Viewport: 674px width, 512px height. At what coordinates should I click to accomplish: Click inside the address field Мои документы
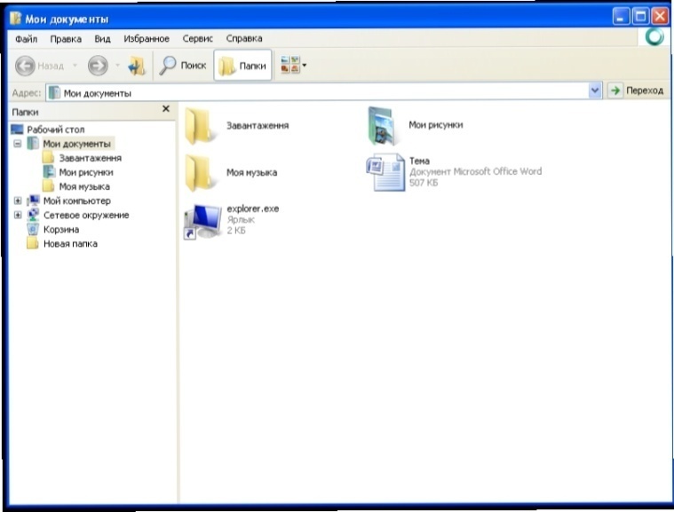pos(318,92)
